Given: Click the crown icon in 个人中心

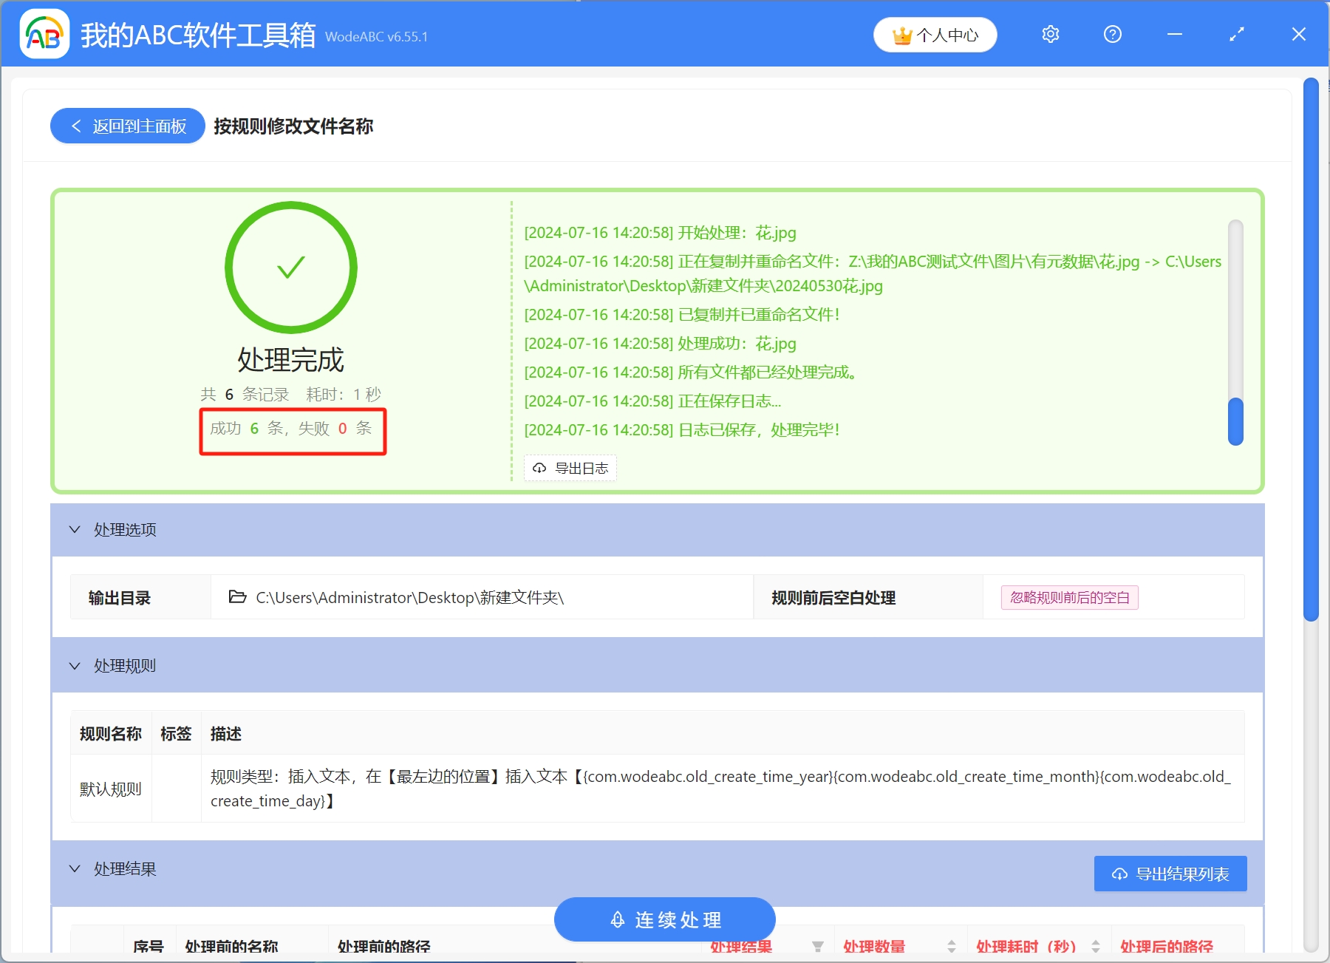Looking at the screenshot, I should (901, 34).
